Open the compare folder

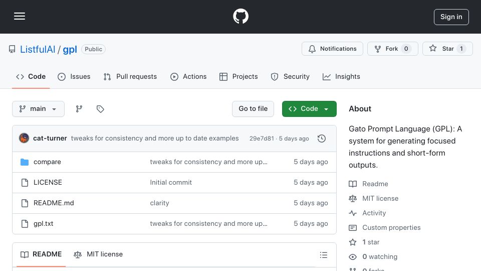[47, 162]
